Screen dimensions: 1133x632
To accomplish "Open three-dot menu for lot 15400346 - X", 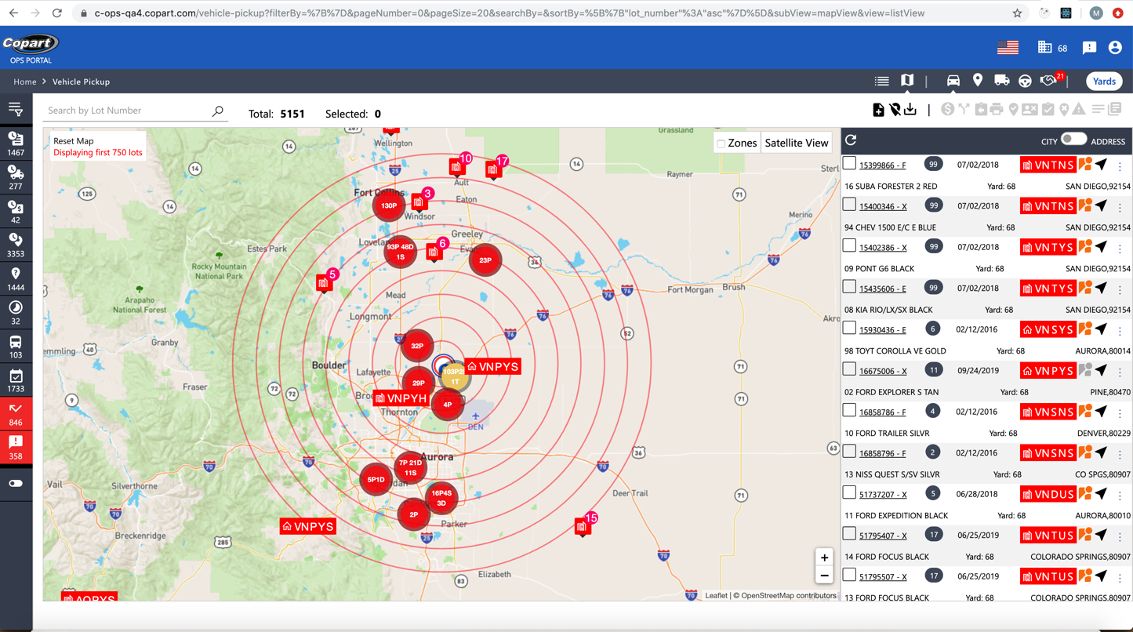I will (x=1120, y=207).
